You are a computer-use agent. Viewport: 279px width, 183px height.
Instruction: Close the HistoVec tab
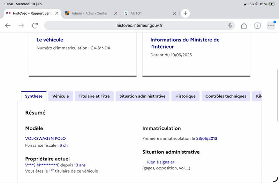57,13
